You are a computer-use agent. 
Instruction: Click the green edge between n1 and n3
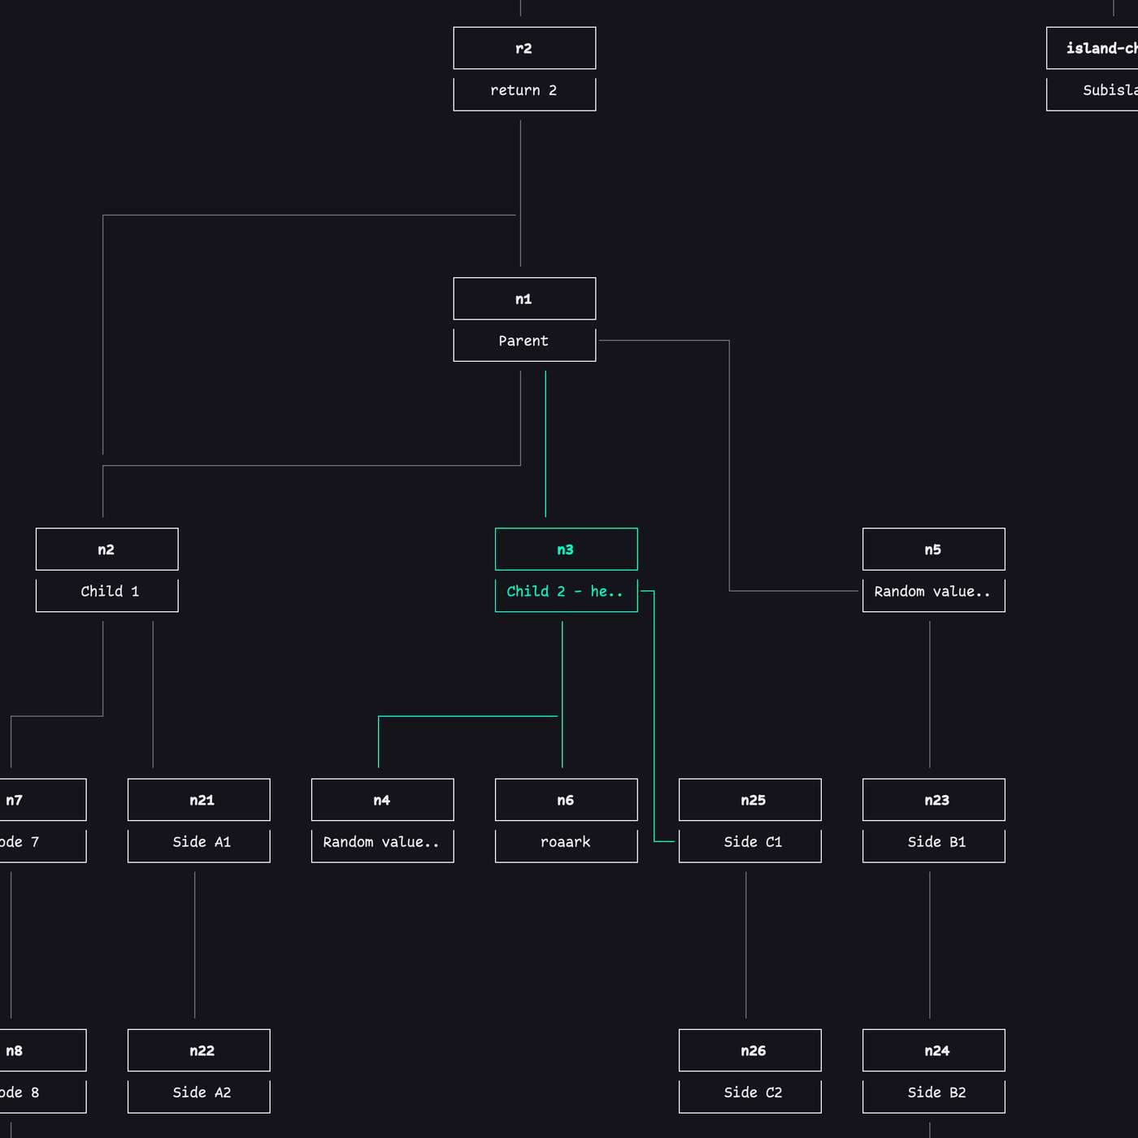point(545,447)
